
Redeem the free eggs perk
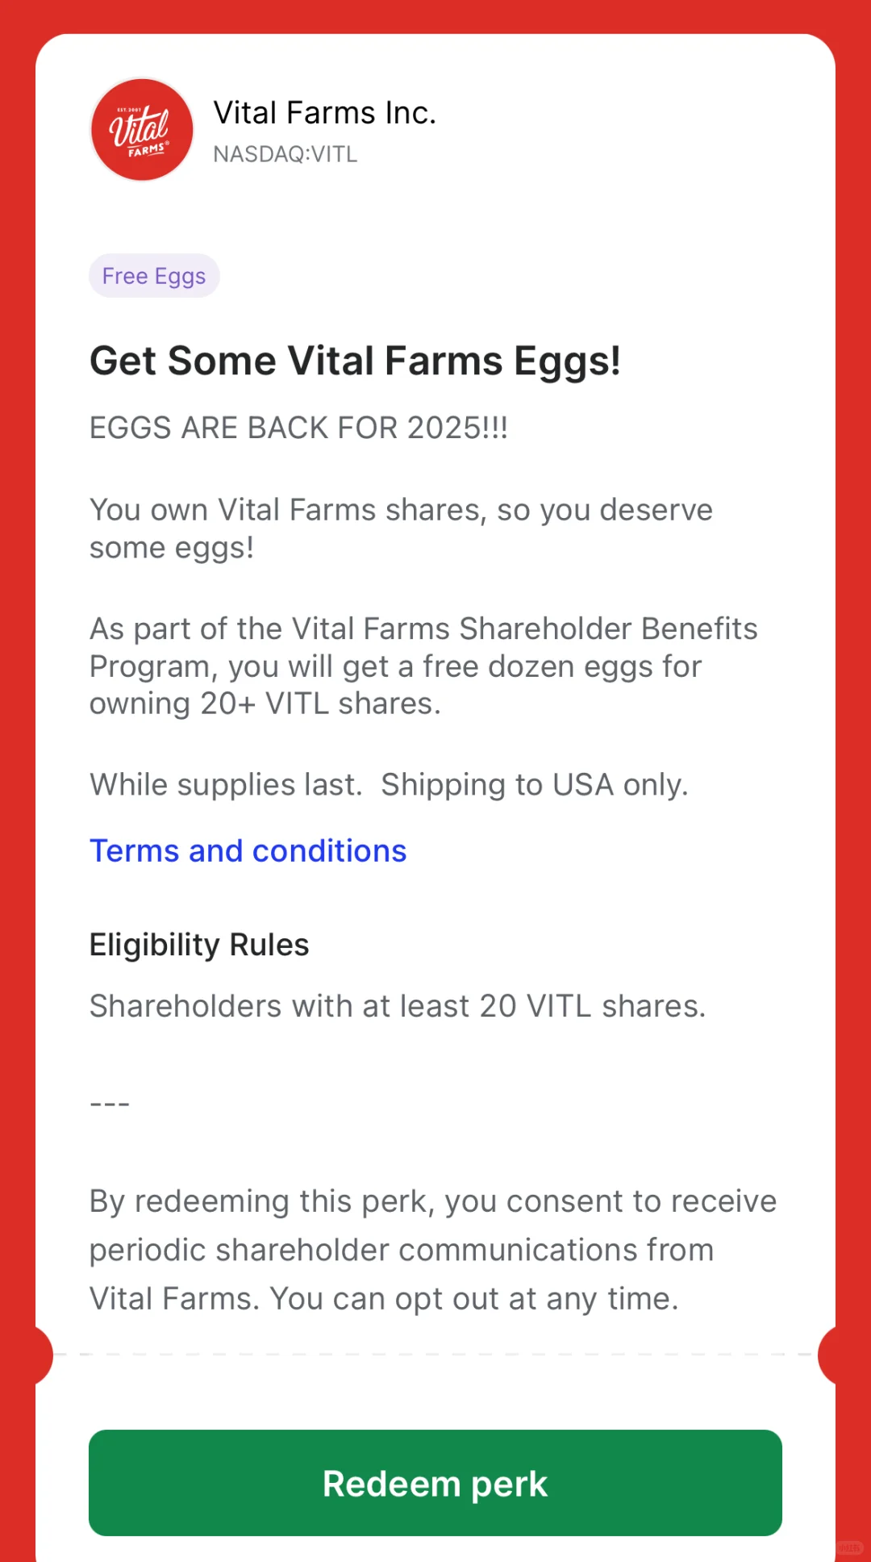coord(435,1483)
